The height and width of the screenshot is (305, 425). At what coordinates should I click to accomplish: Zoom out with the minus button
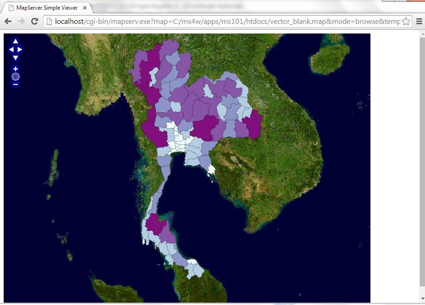(x=16, y=84)
